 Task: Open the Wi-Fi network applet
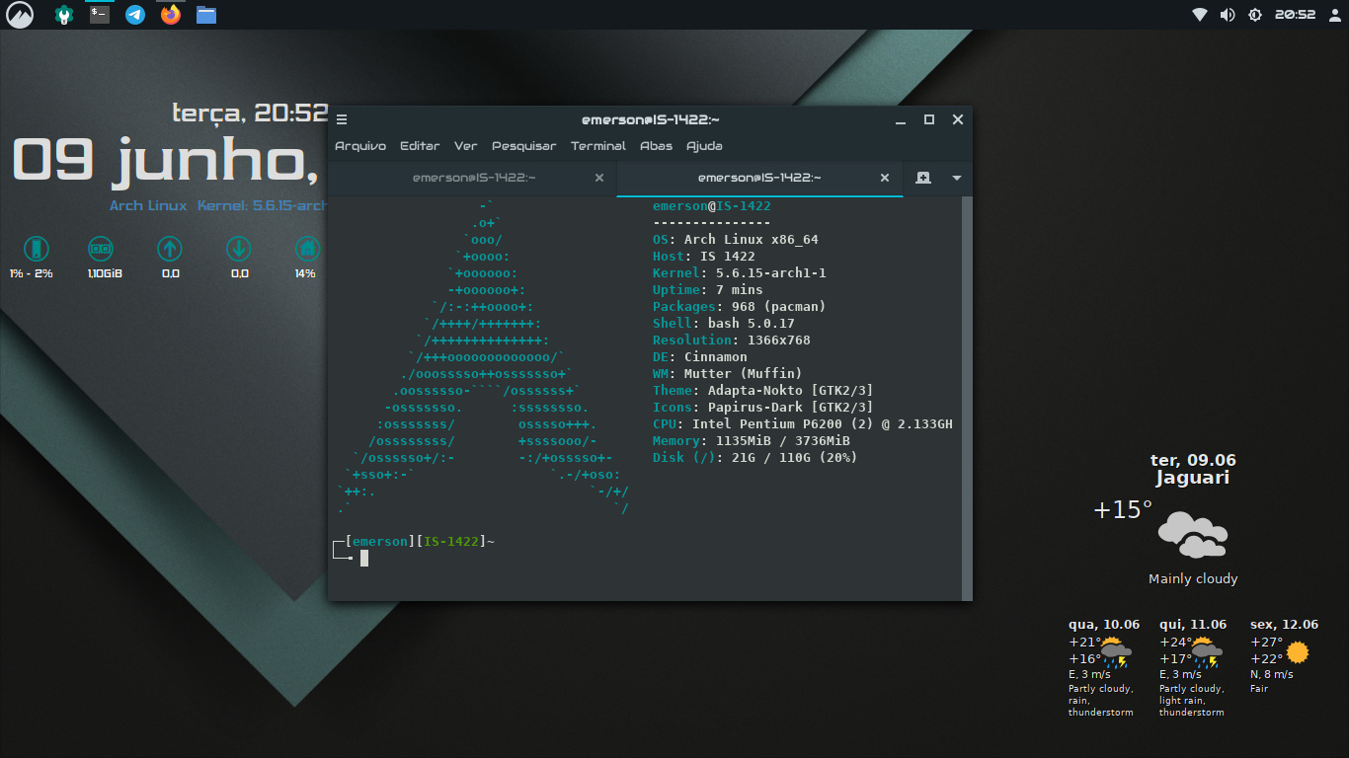1200,15
